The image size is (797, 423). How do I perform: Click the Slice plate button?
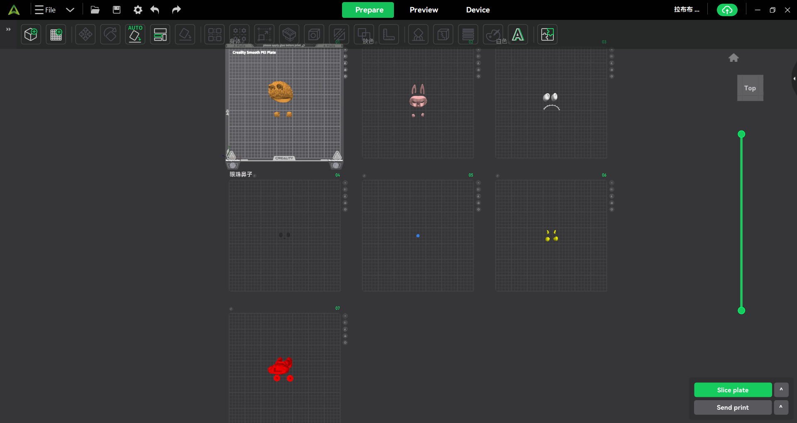(733, 390)
